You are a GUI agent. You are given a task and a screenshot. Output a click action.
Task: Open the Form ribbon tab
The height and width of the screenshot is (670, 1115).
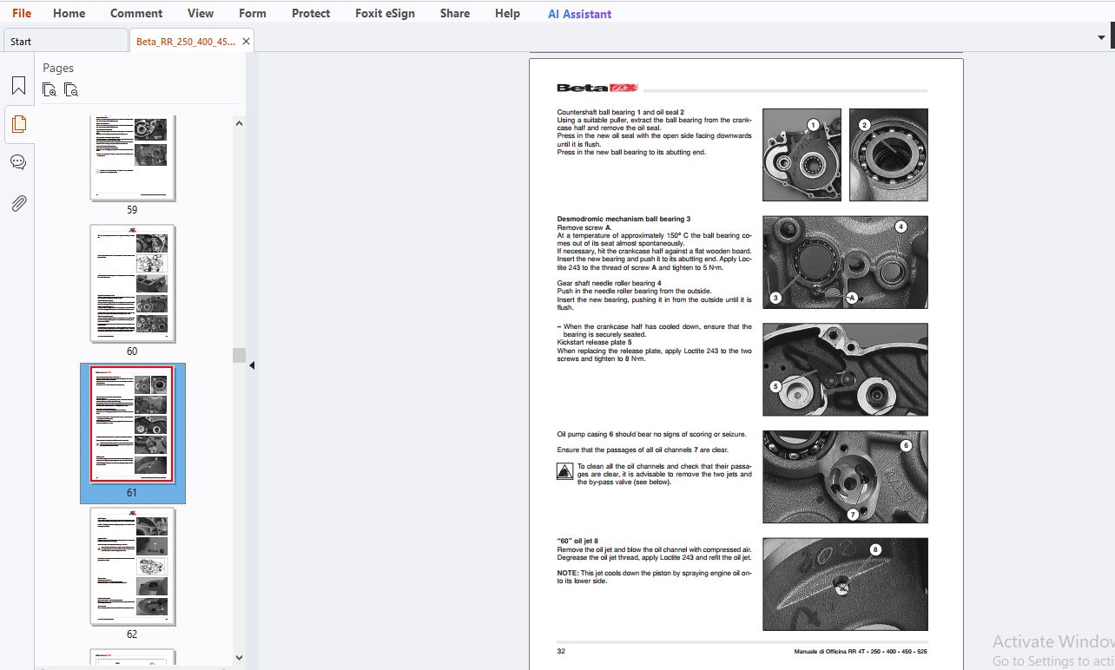point(253,13)
